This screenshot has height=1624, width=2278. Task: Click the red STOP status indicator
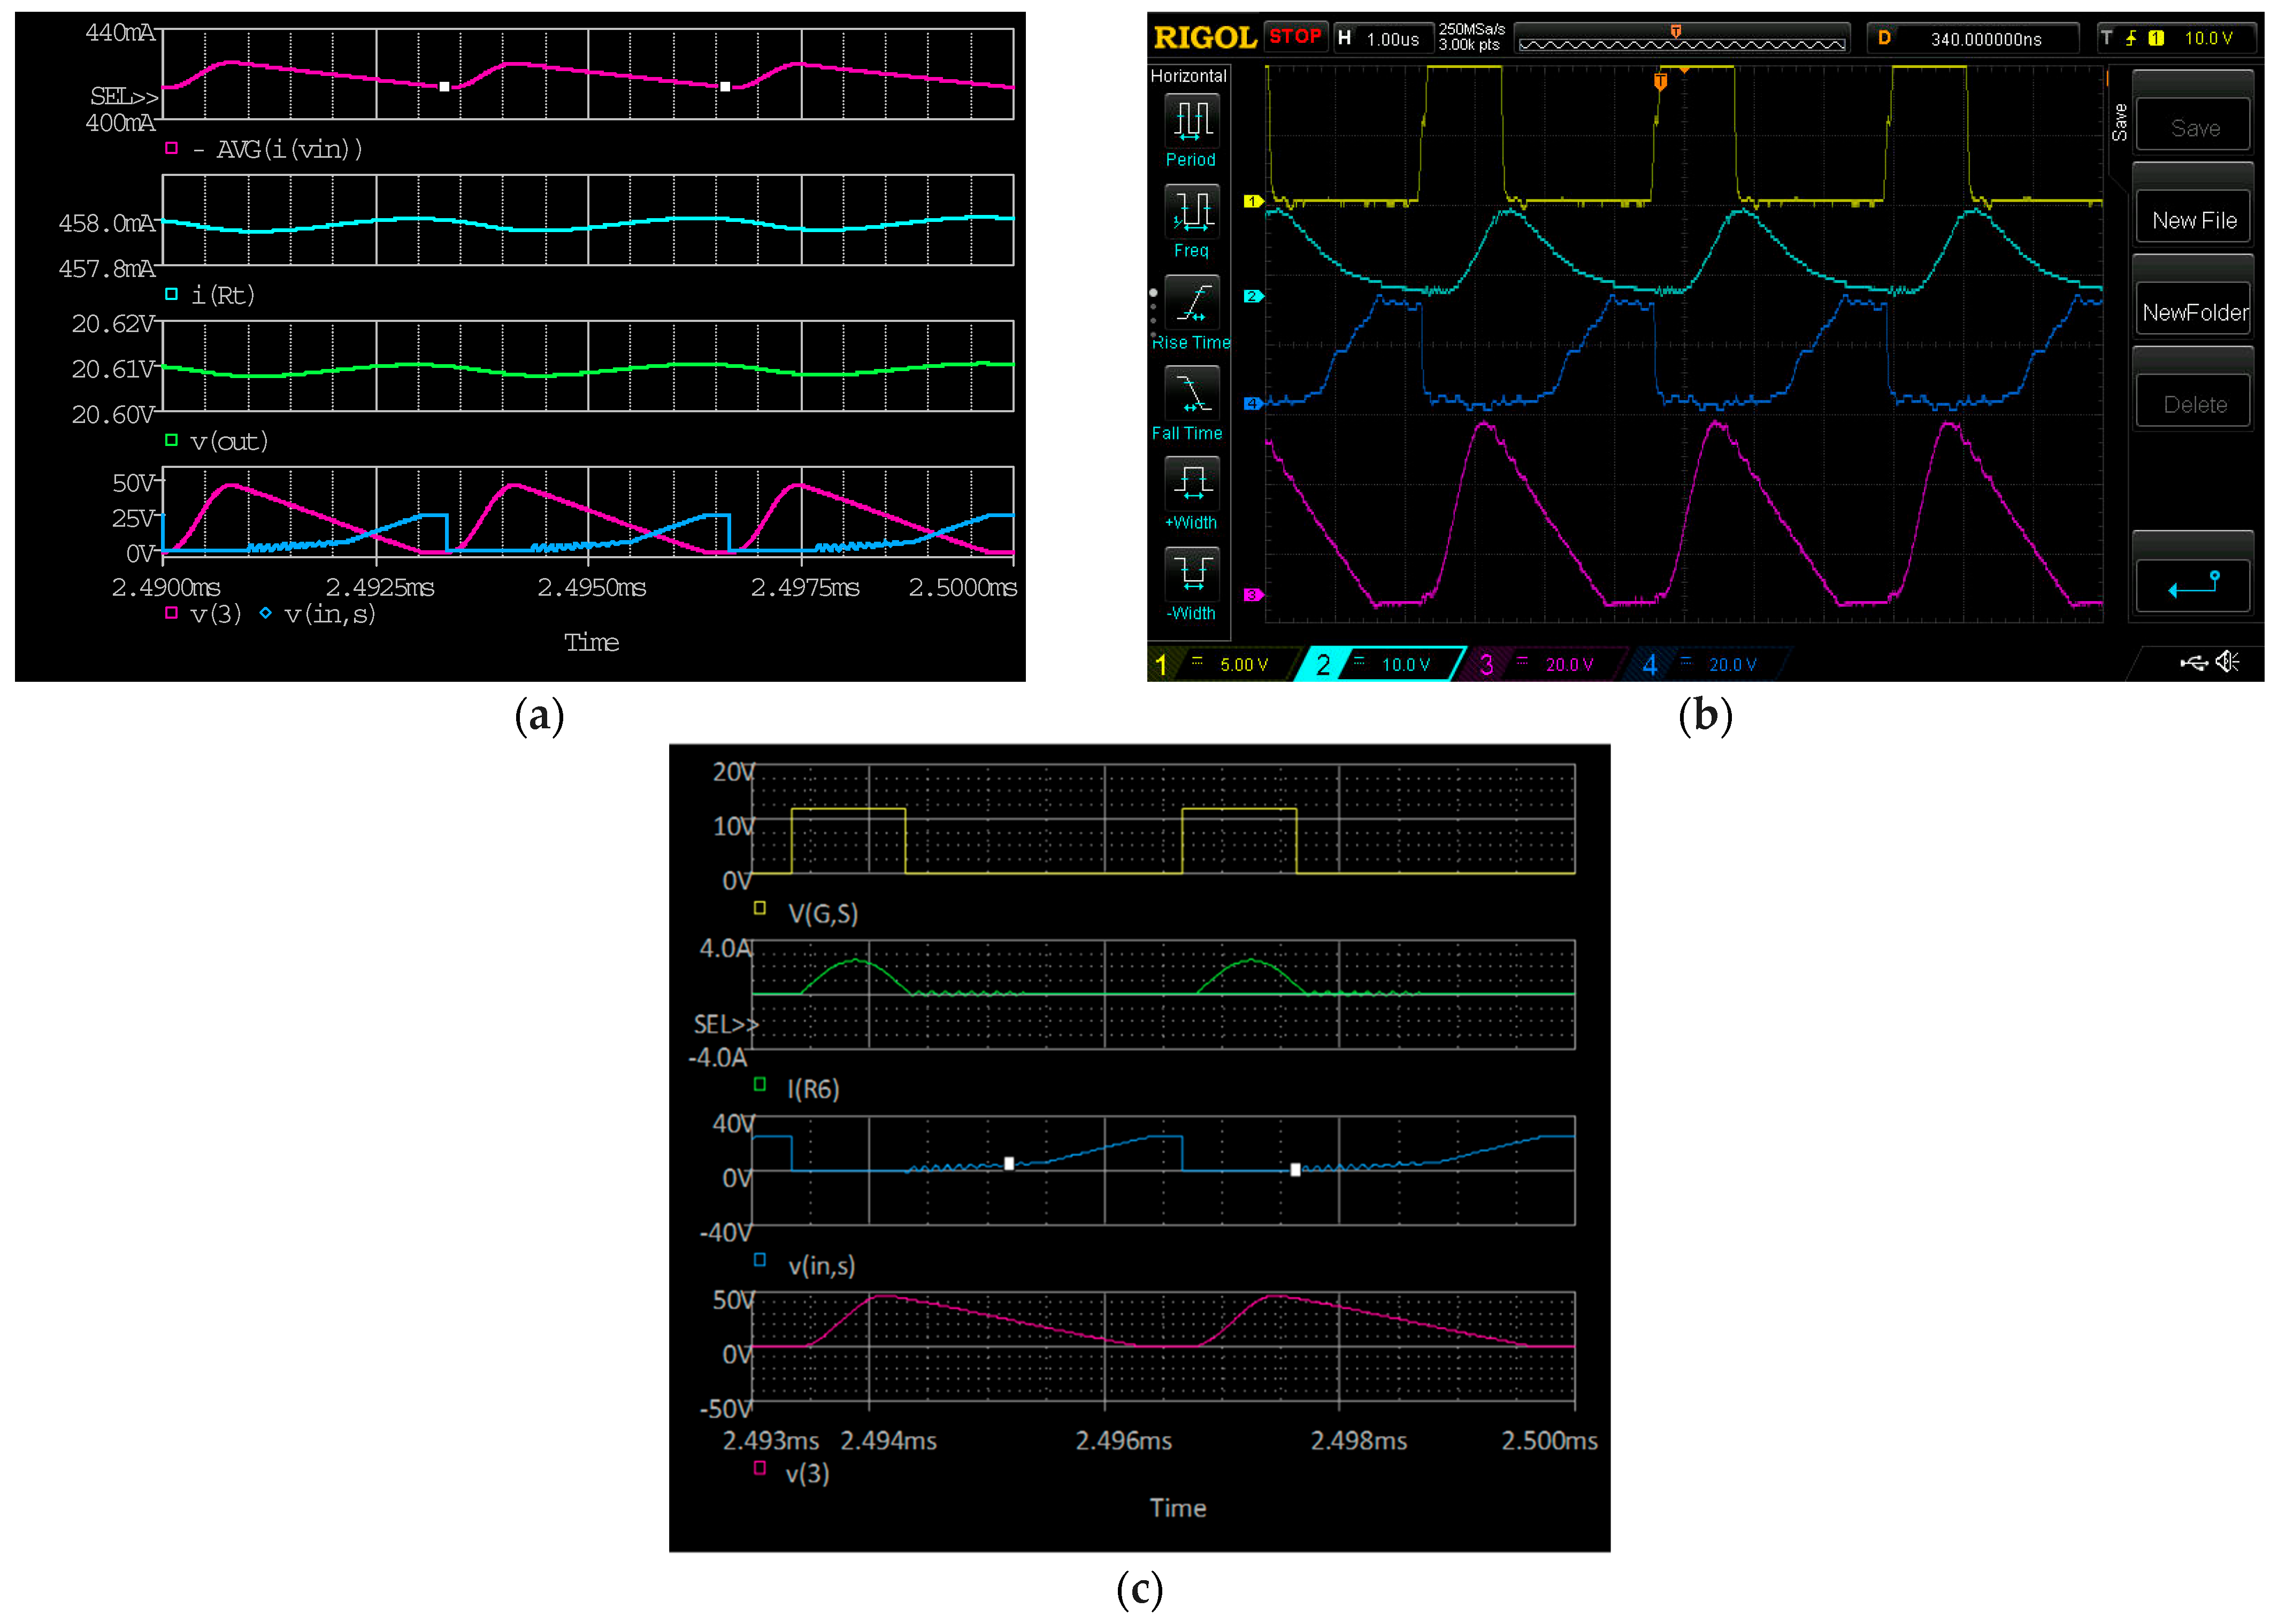1295,37
